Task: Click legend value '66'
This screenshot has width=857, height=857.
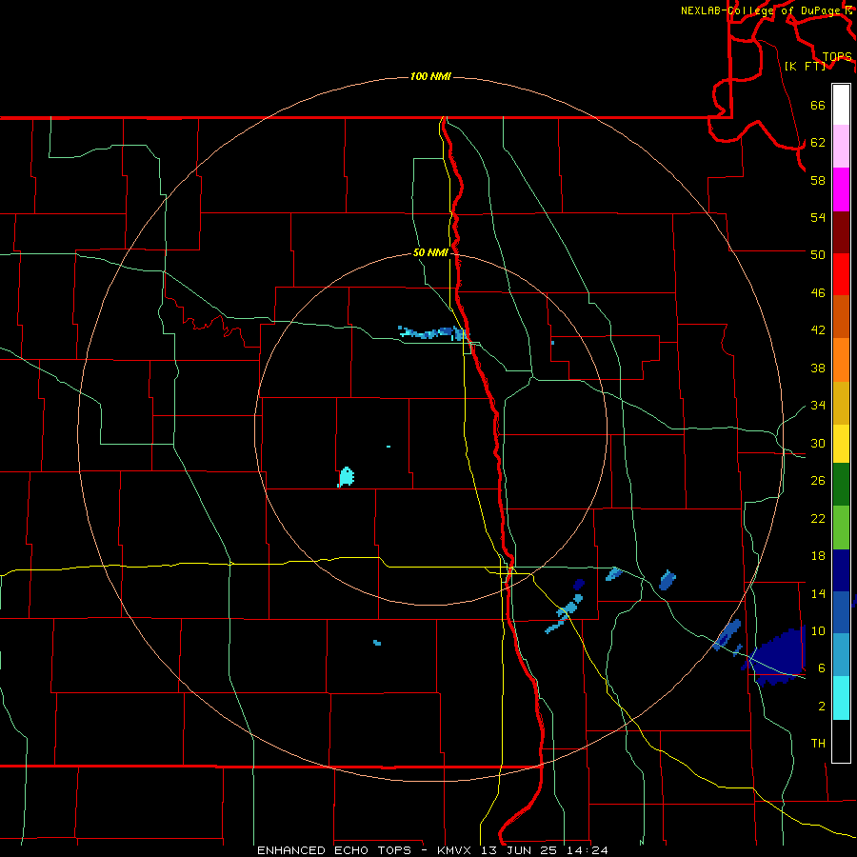Action: 818,106
